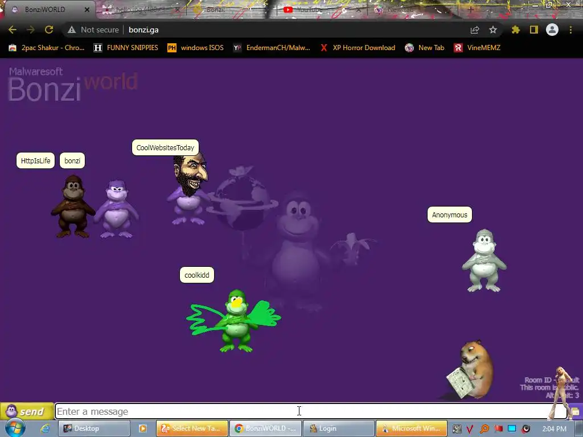Screen dimensions: 583x437
Task: Toggle the Chrome side panel icon
Action: point(534,30)
